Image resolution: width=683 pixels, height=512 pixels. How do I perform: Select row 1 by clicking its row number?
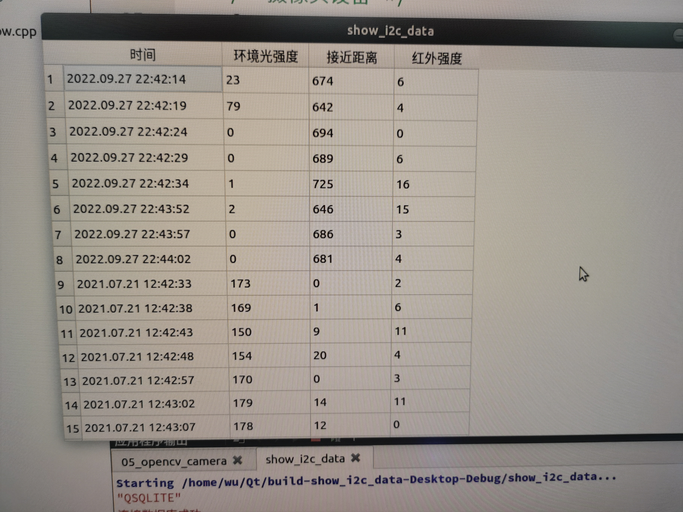51,79
